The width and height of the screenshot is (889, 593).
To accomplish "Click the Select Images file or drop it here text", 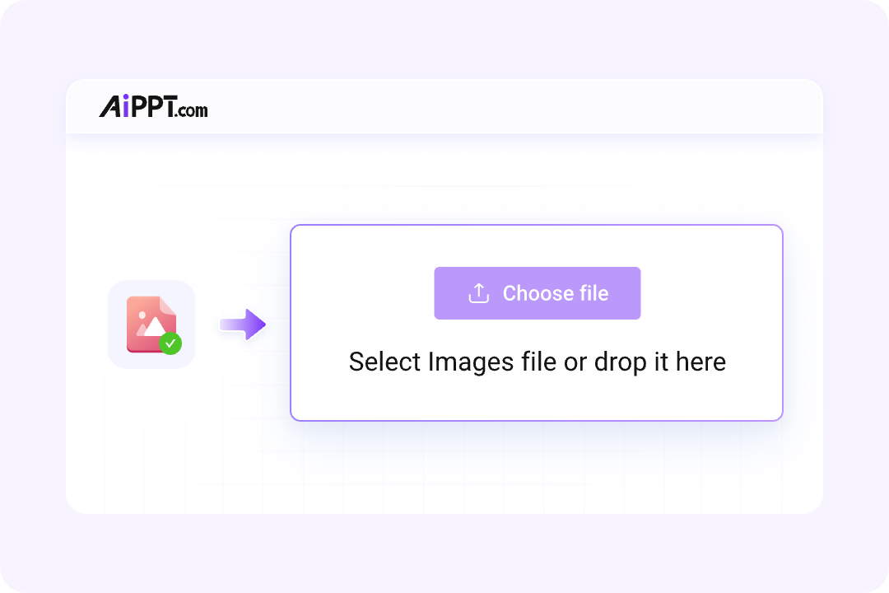I will coord(538,362).
